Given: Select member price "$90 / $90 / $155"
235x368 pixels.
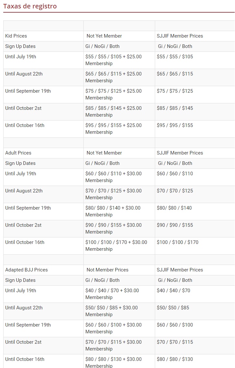Looking at the screenshot, I should click(x=175, y=225).
